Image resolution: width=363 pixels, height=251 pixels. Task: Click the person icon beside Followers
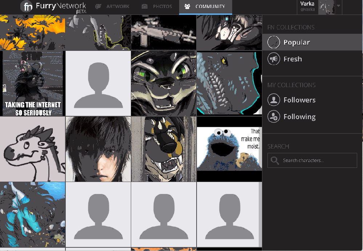coord(274,100)
